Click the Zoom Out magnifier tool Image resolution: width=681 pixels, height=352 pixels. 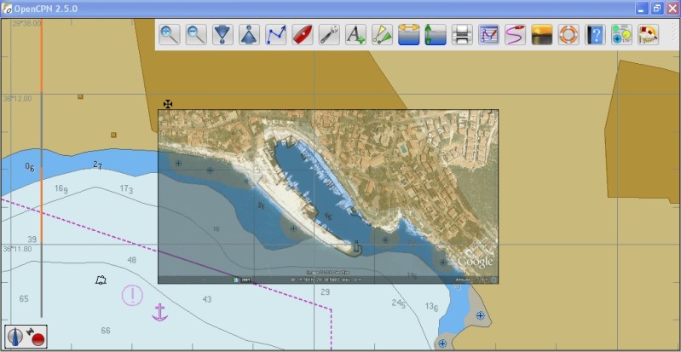click(196, 34)
